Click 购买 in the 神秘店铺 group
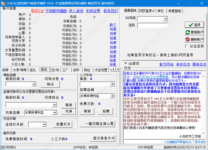Viewport: 208px width, 150px height. pos(50,84)
